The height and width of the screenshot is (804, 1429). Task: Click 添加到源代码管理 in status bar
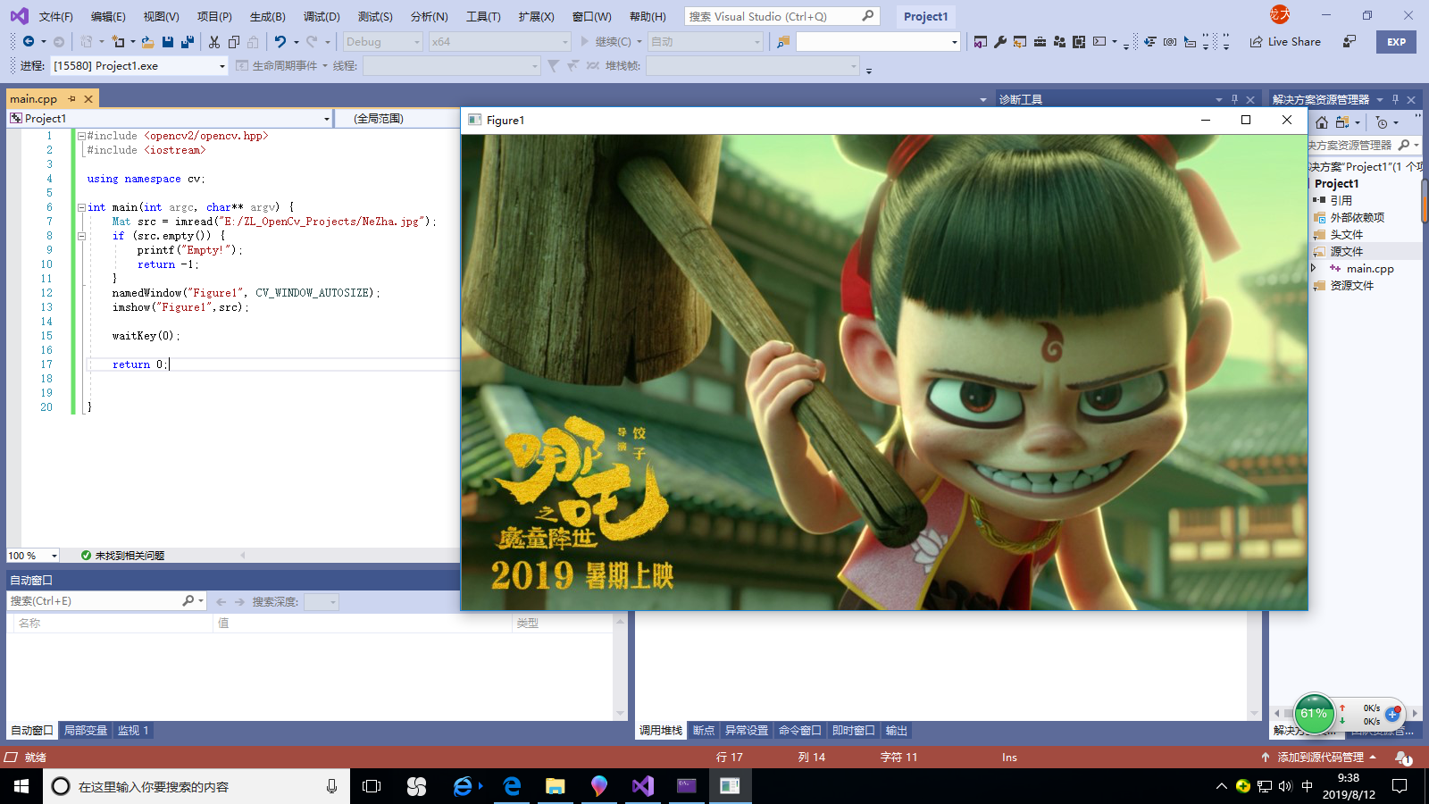pyautogui.click(x=1318, y=758)
